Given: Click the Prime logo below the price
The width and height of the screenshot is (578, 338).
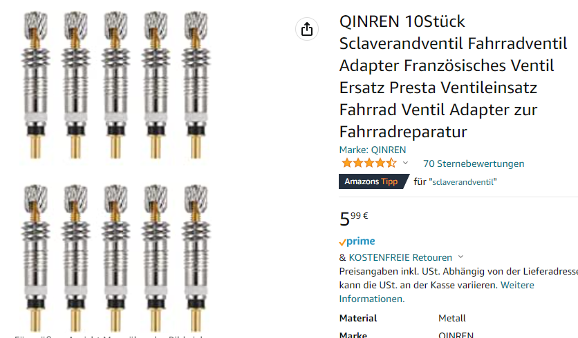Looking at the screenshot, I should click(x=357, y=241).
